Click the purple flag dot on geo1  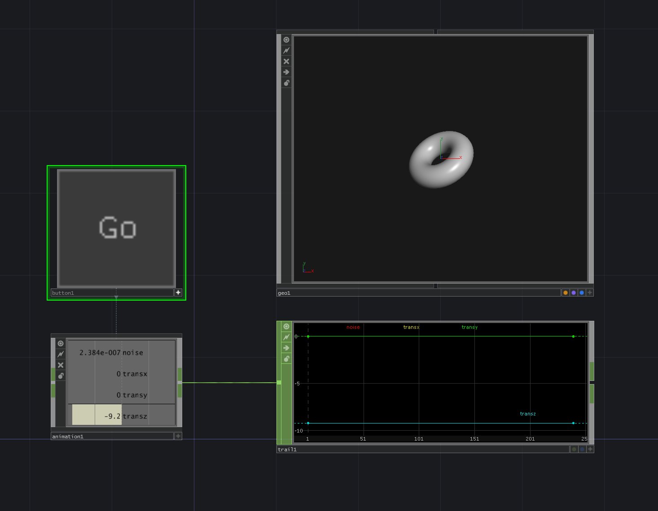tap(574, 293)
